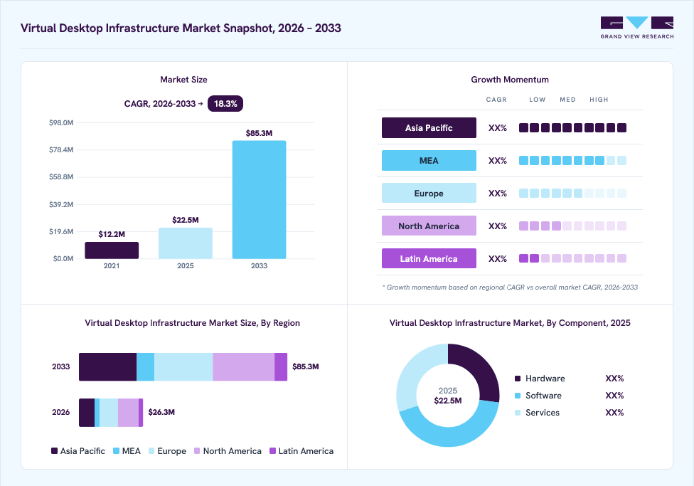Click the Virtual Desktop Infrastructure Market Snapshot heading
Image resolution: width=694 pixels, height=486 pixels.
(181, 28)
